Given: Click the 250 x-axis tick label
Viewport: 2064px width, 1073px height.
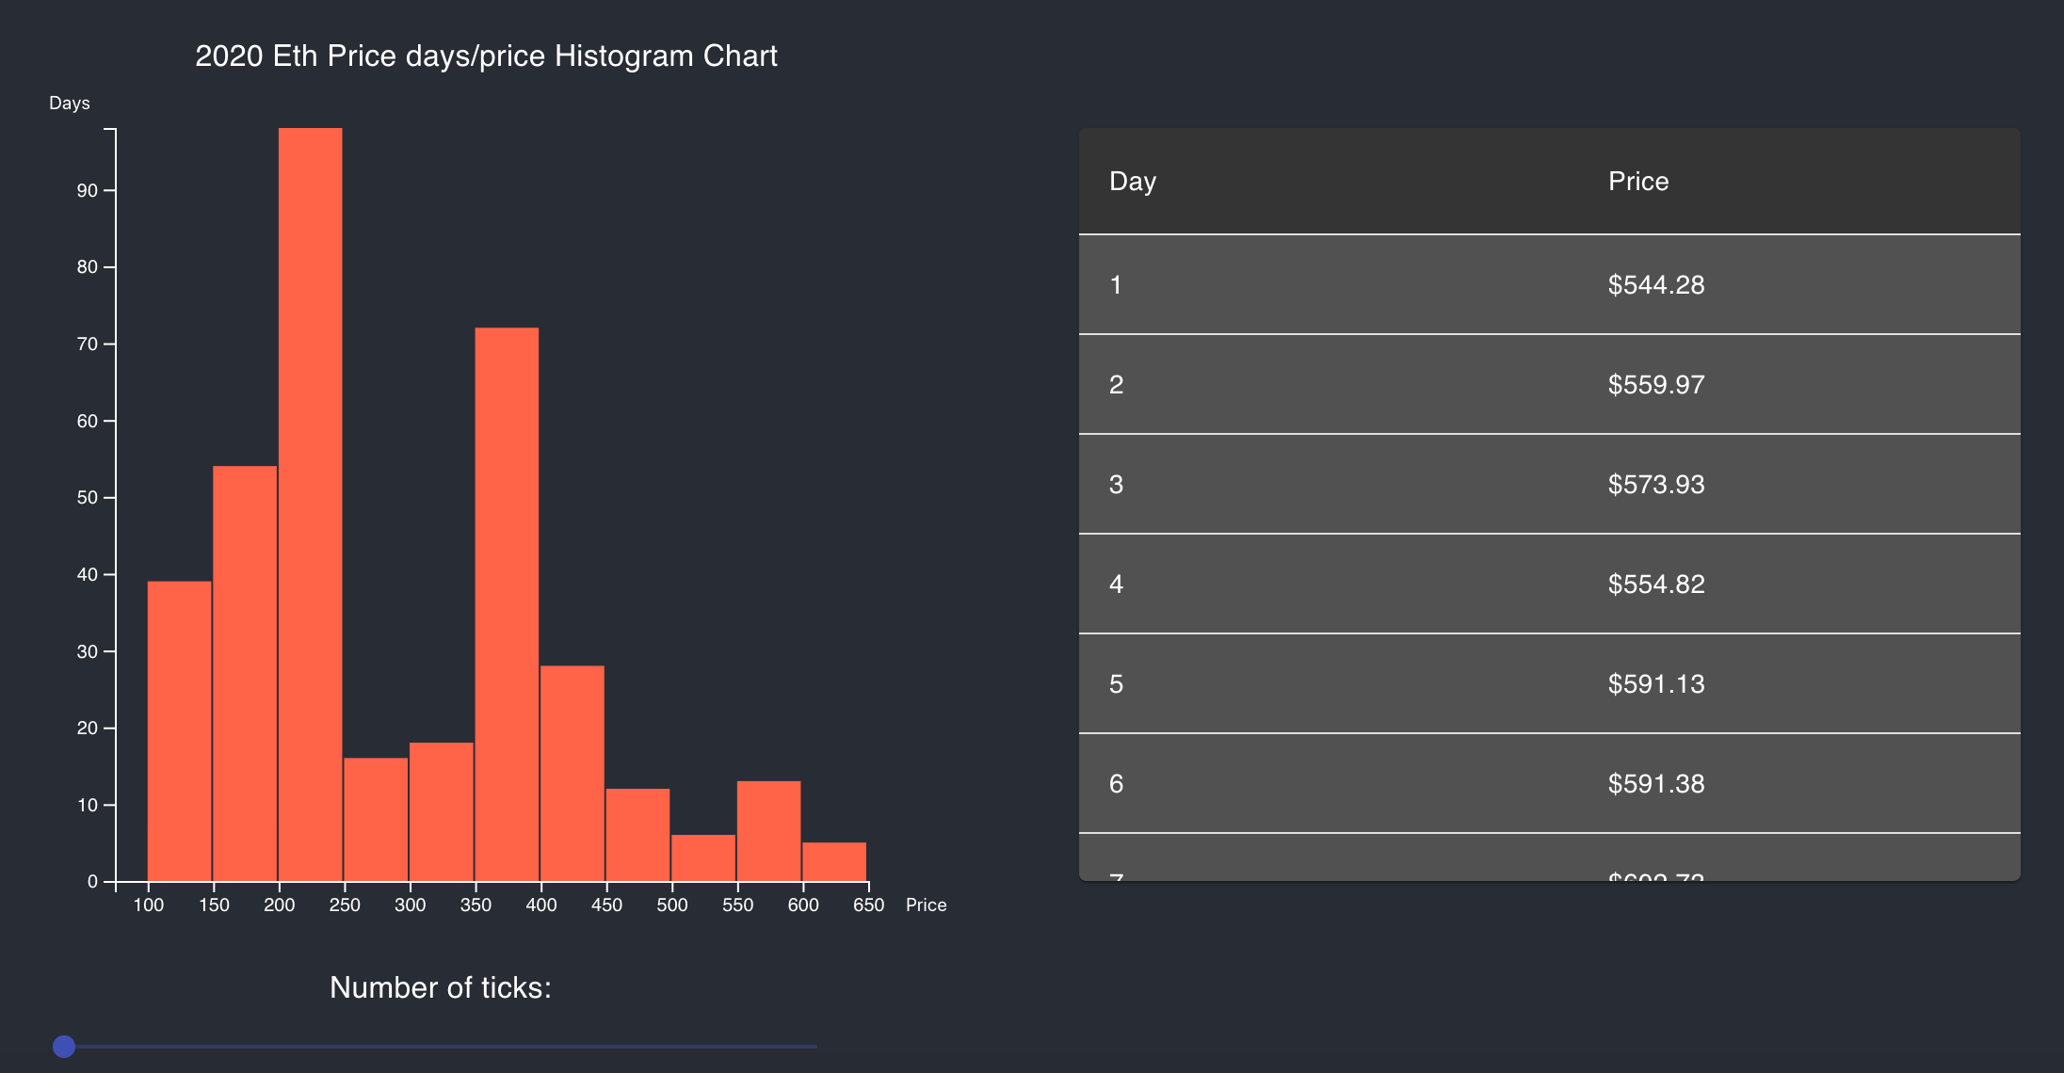Looking at the screenshot, I should (345, 905).
